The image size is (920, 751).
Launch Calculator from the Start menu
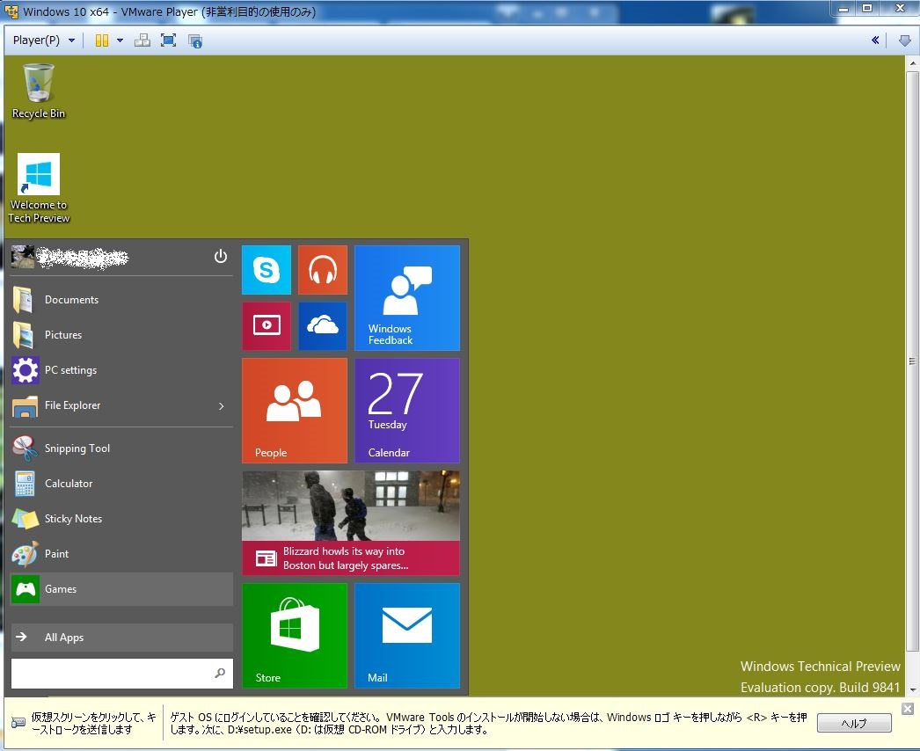tap(122, 484)
